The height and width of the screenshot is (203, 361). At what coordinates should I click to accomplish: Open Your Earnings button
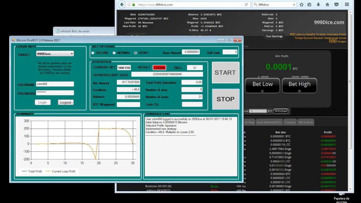274,36
